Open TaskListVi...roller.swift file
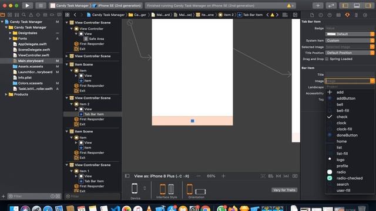 tap(35, 89)
